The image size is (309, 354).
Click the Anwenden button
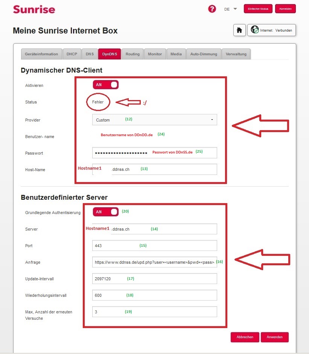[x=275, y=337]
